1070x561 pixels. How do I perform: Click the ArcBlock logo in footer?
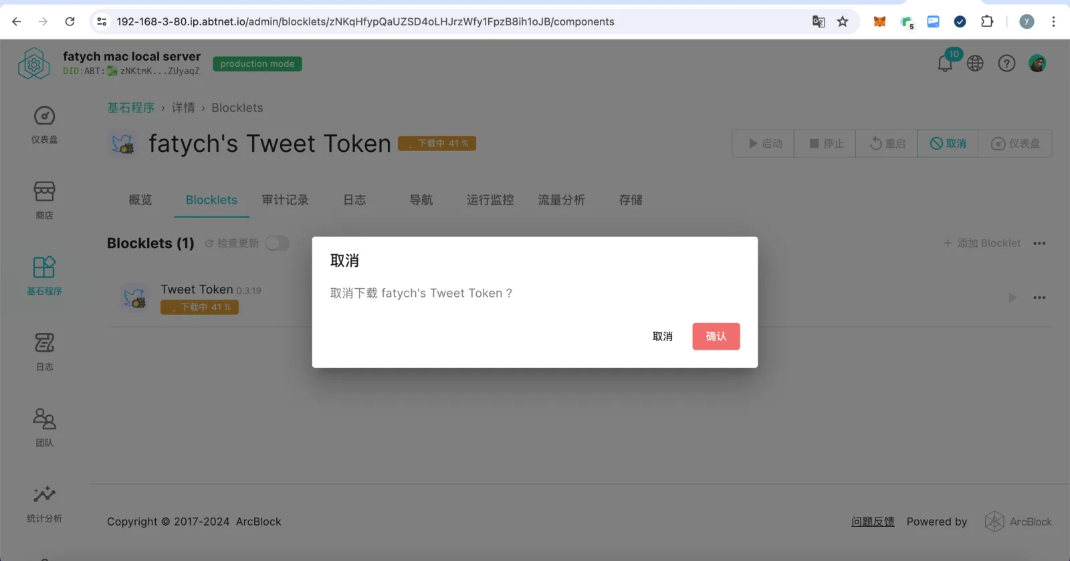pos(1019,522)
